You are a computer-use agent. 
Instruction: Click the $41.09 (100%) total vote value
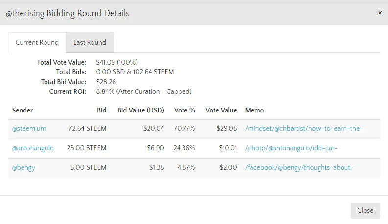117,62
